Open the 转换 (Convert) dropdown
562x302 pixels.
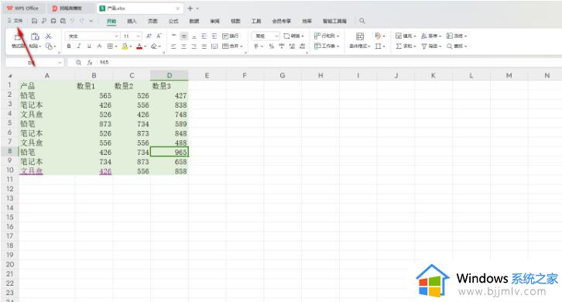(x=294, y=36)
